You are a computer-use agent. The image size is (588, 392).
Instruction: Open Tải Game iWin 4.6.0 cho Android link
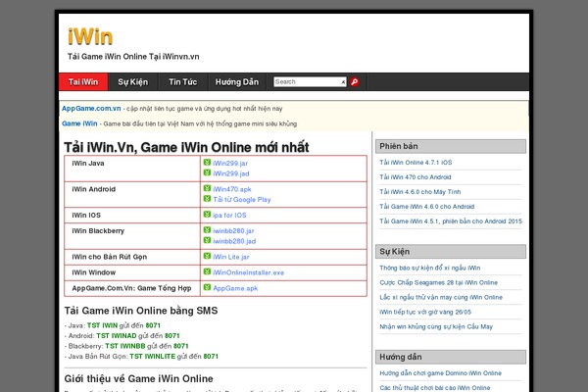(x=426, y=207)
